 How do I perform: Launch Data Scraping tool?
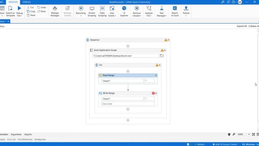pyautogui.click(x=102, y=11)
